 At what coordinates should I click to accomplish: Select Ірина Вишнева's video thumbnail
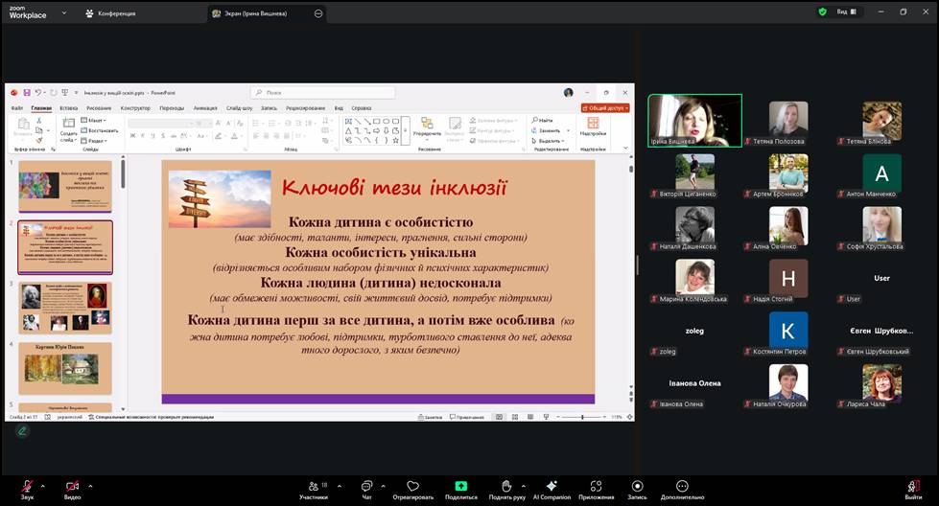coord(694,119)
